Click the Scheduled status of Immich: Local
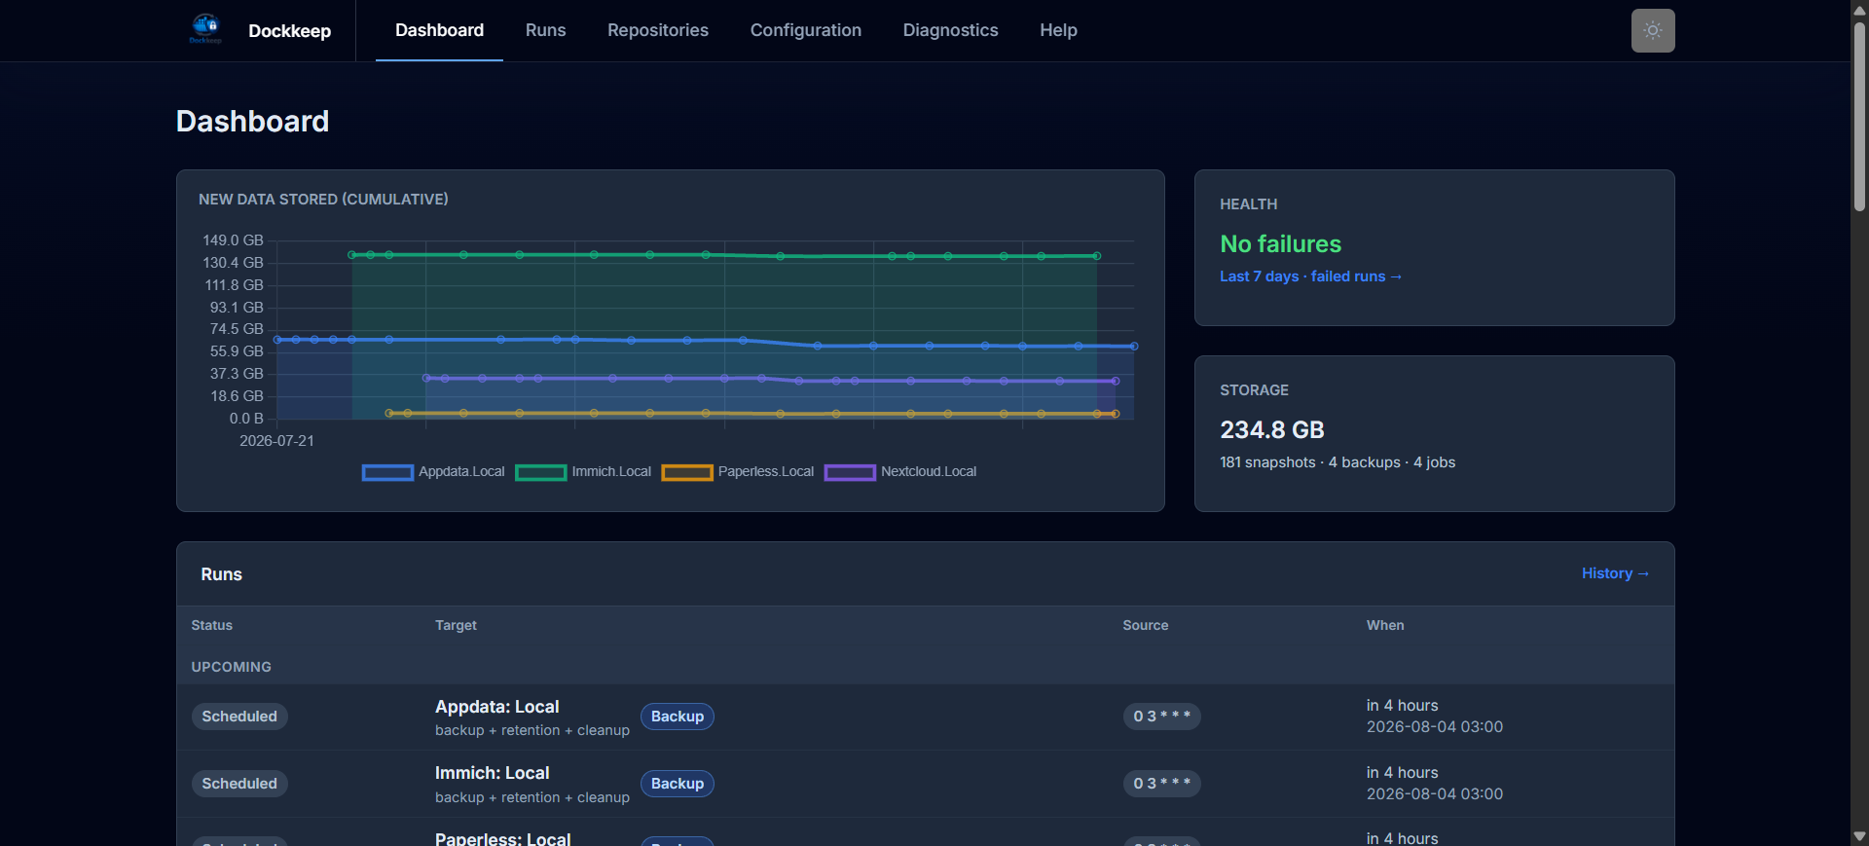This screenshot has height=846, width=1869. click(239, 784)
